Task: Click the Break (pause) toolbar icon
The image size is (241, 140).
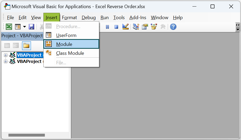Action: [x=107, y=27]
